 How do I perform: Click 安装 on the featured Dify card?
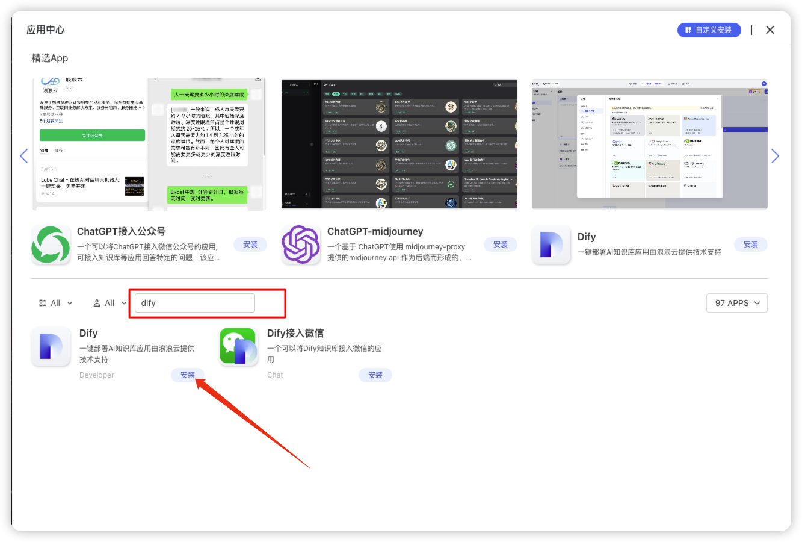click(750, 245)
